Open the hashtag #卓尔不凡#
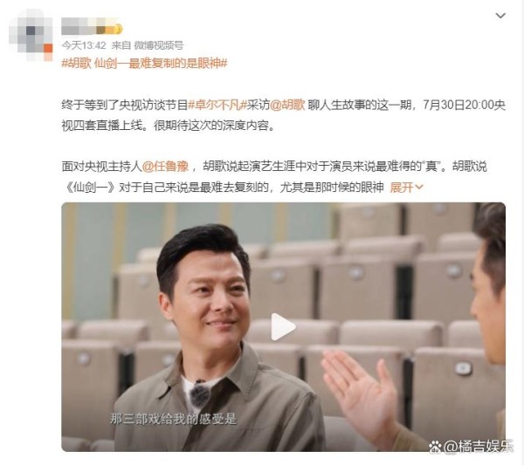Viewport: 524px width, 465px height. point(217,105)
